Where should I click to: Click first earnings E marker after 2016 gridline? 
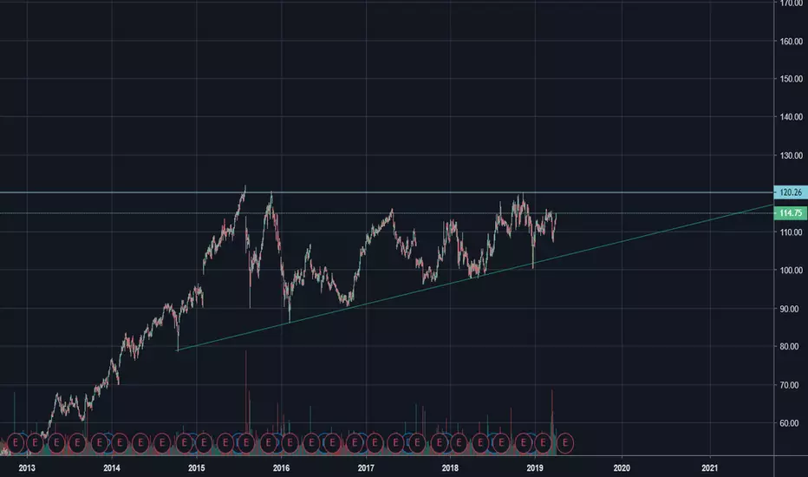coord(290,443)
